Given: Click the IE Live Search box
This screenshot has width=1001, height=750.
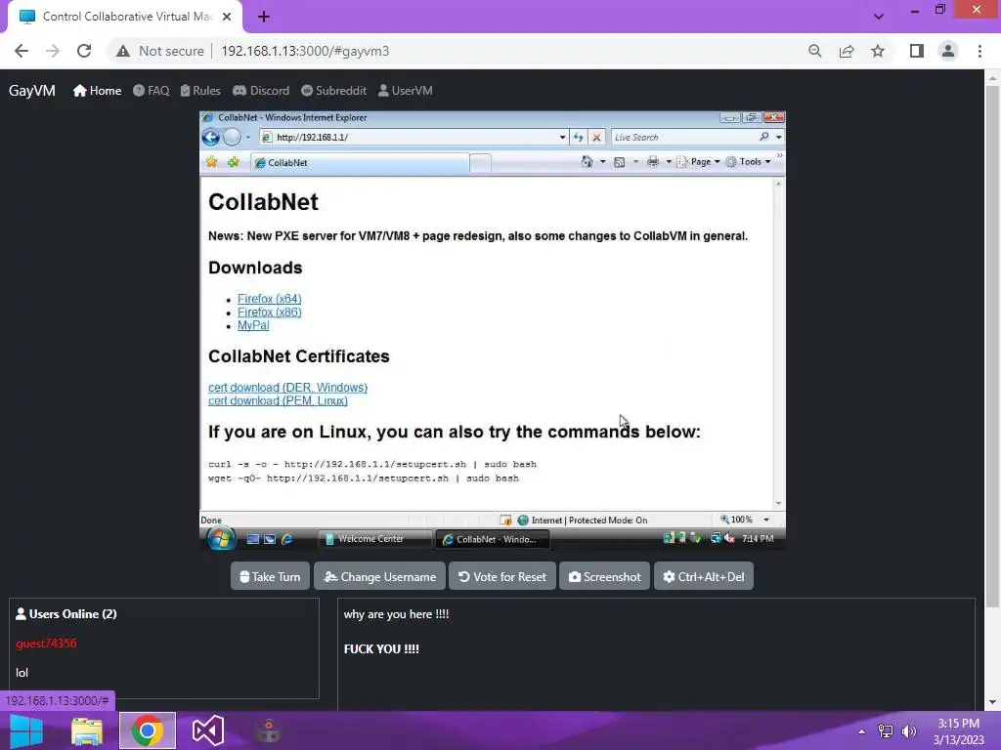Looking at the screenshot, I should coord(683,137).
